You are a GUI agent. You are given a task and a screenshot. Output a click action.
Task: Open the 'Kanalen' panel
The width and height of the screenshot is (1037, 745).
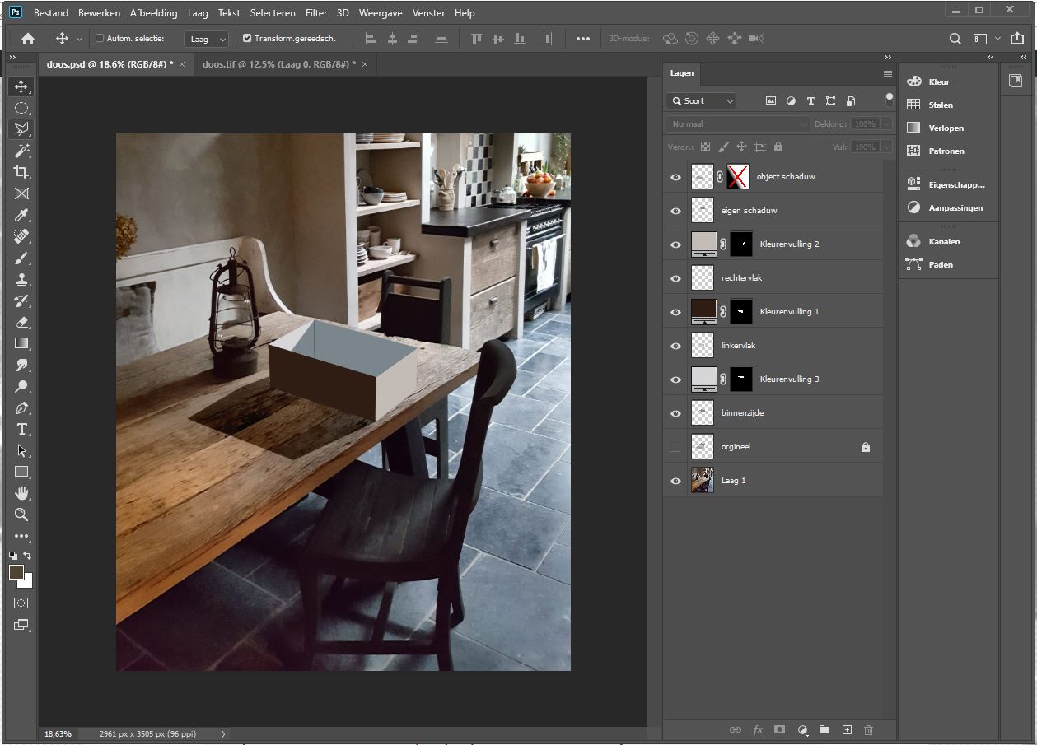coord(943,242)
